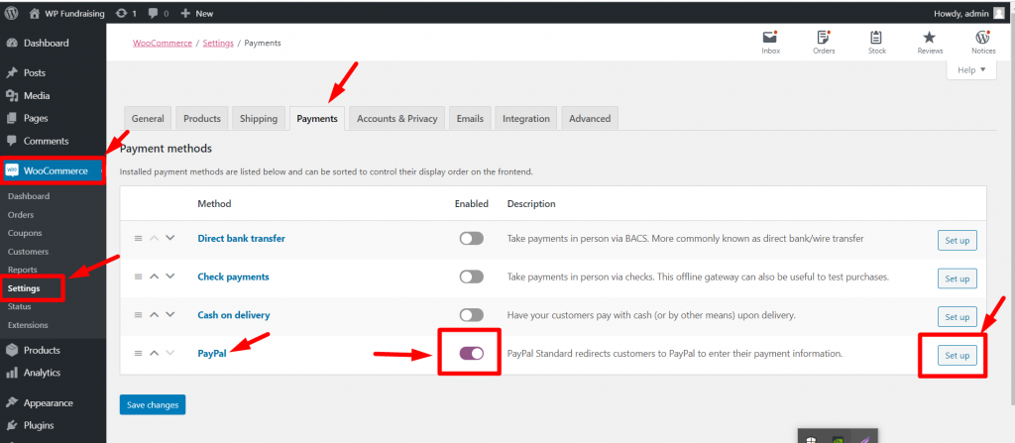Switch to the Advanced settings tab

(590, 119)
